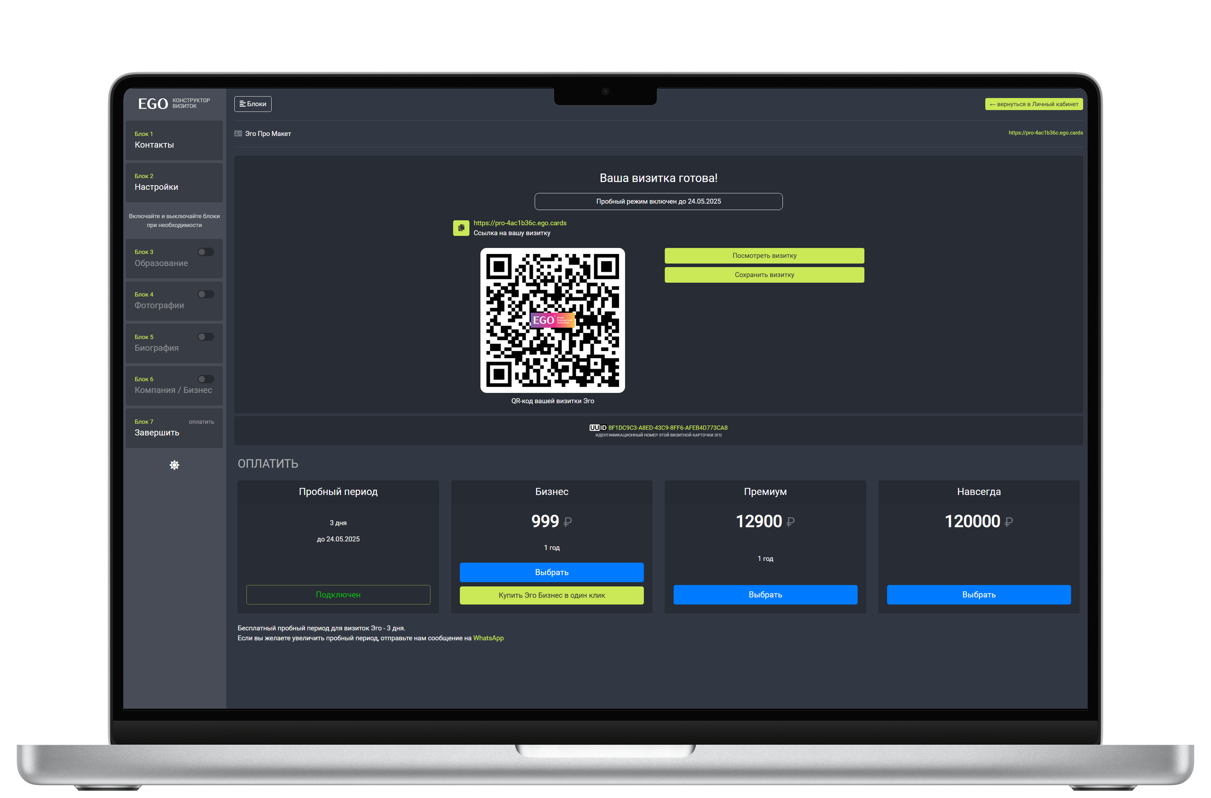Open the pro-4ac1b36c.ego.cards link at top right
Screen dimensions: 1211x798
point(1045,133)
